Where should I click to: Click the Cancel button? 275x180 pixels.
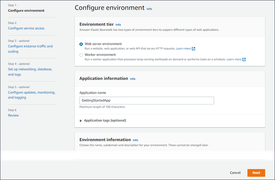pos(235,173)
